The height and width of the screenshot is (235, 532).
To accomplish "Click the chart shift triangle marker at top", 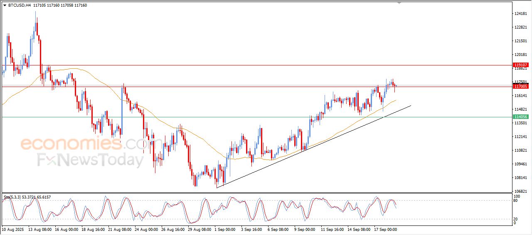I will pos(399,3).
